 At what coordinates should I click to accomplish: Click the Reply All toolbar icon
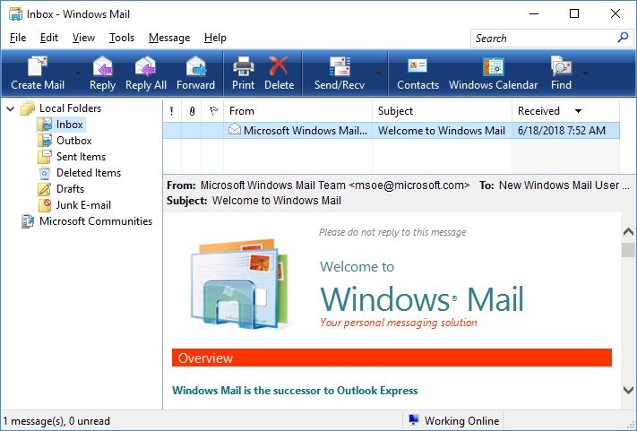(x=146, y=73)
